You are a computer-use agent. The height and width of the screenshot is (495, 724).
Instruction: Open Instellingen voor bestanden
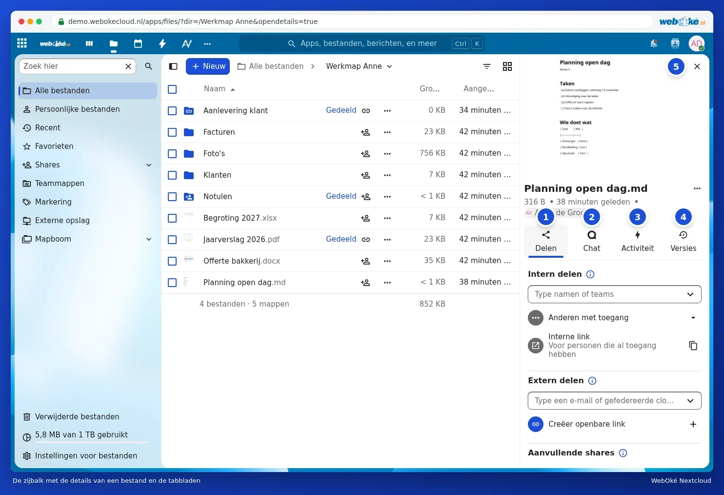click(x=88, y=456)
